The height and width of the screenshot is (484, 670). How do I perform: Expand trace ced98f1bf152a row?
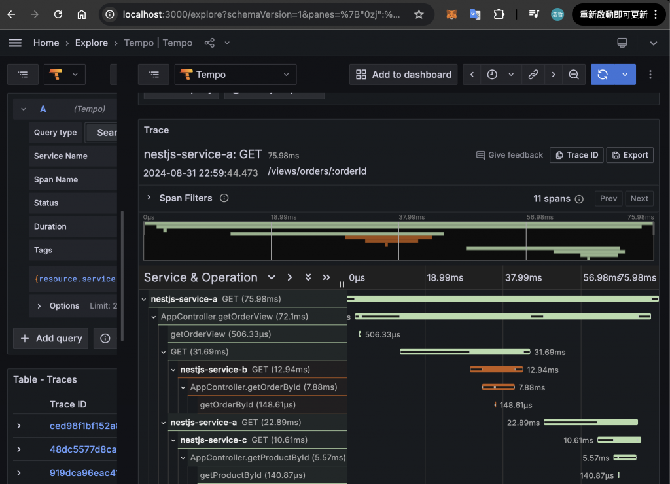pos(19,426)
